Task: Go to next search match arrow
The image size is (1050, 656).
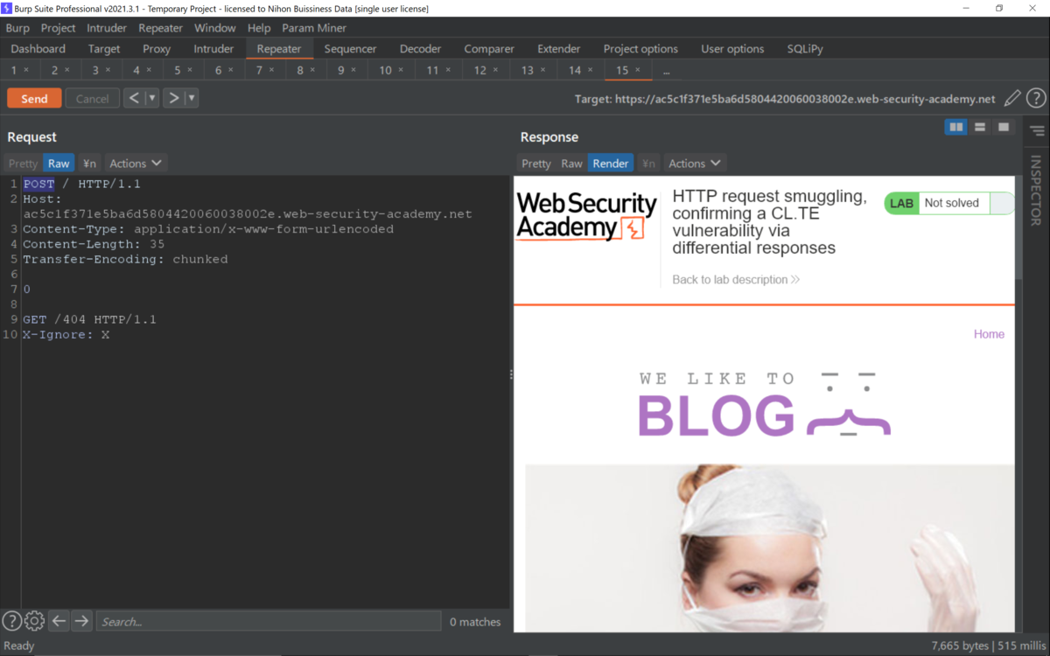Action: click(81, 621)
